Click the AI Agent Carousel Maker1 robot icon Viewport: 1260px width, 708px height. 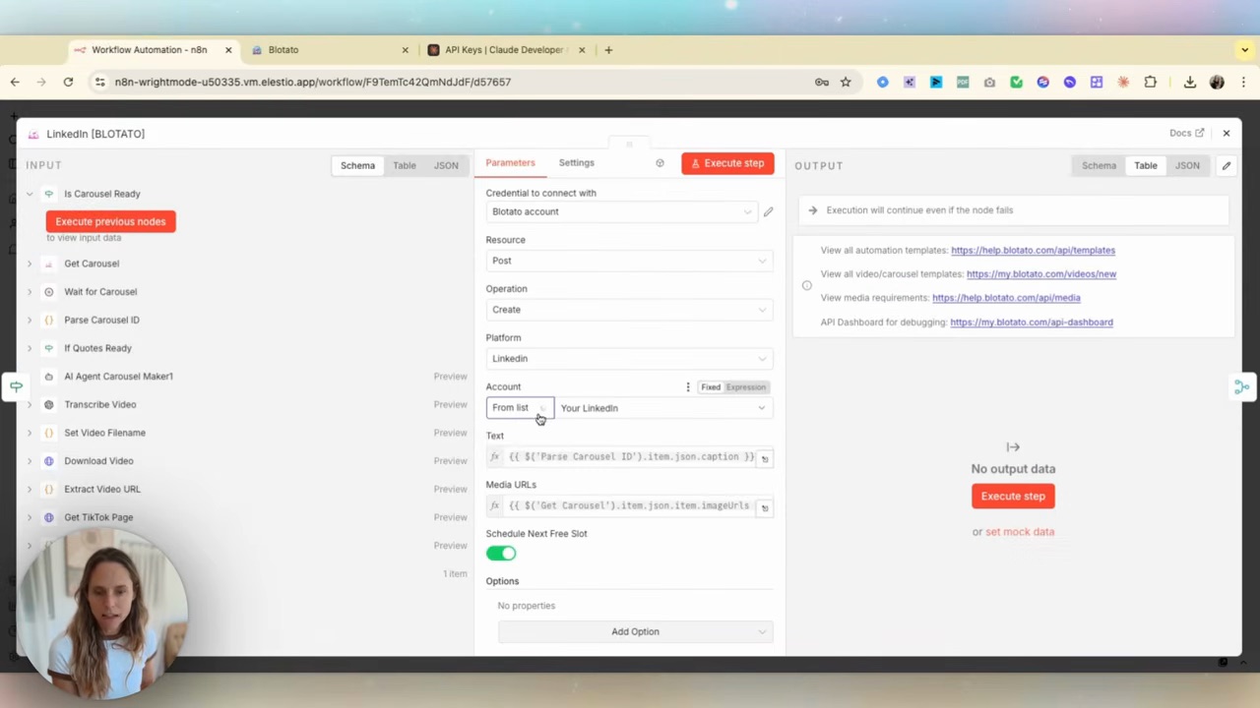point(48,377)
